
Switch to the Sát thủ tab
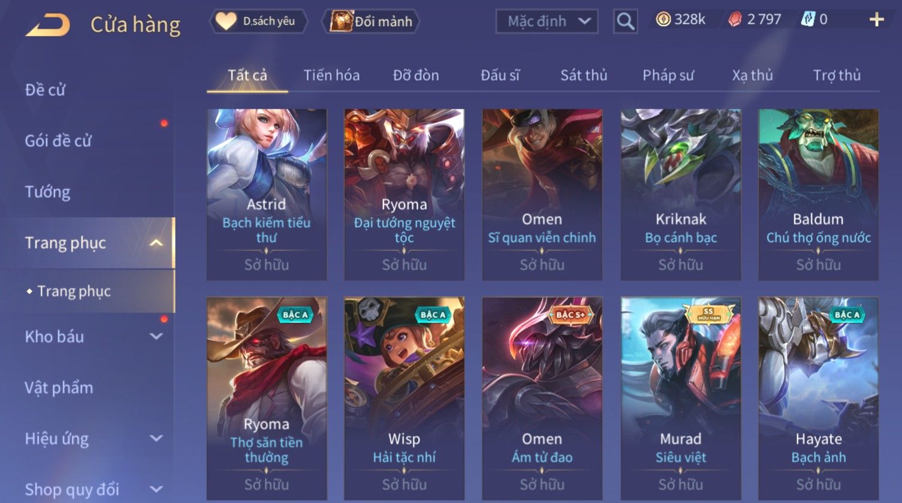[x=584, y=76]
